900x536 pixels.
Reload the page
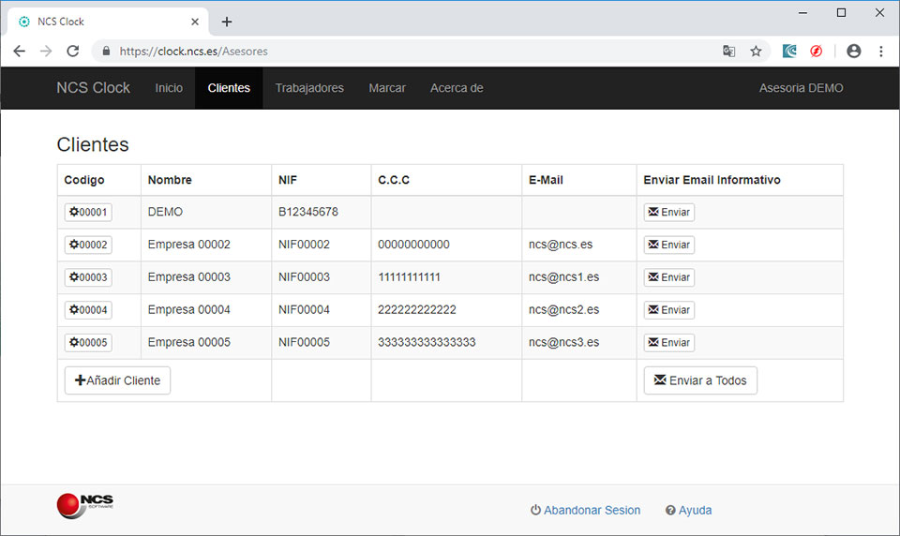tap(73, 52)
